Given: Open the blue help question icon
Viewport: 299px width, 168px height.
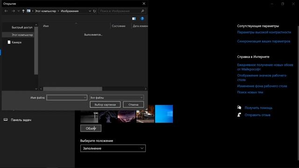Looking at the screenshot, I should pyautogui.click(x=142, y=19).
